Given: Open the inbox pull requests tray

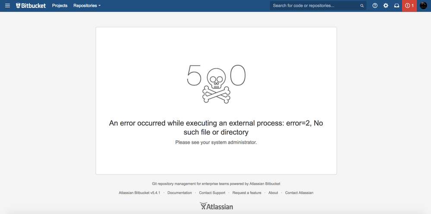Looking at the screenshot, I should pyautogui.click(x=396, y=6).
